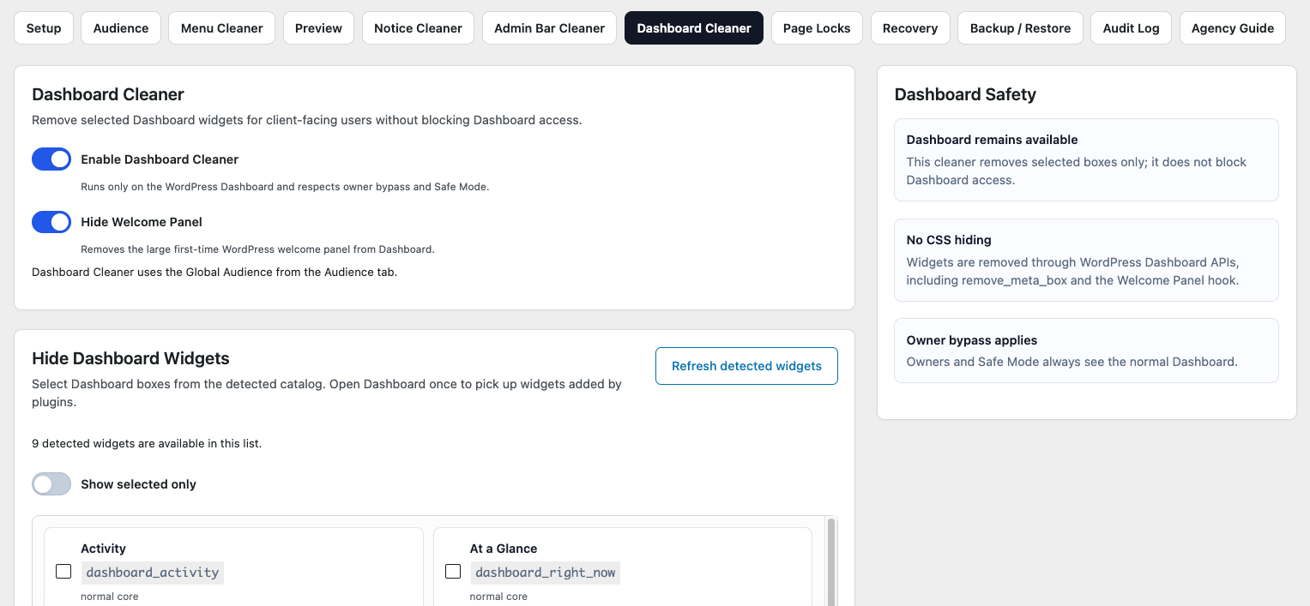Screen dimensions: 1310x606
Task: Open the Notice Cleaner tab
Action: 419,28
